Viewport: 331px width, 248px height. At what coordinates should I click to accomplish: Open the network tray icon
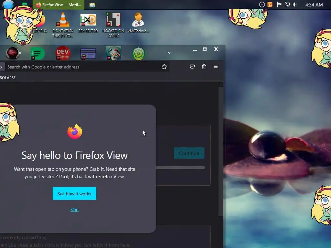pos(287,5)
